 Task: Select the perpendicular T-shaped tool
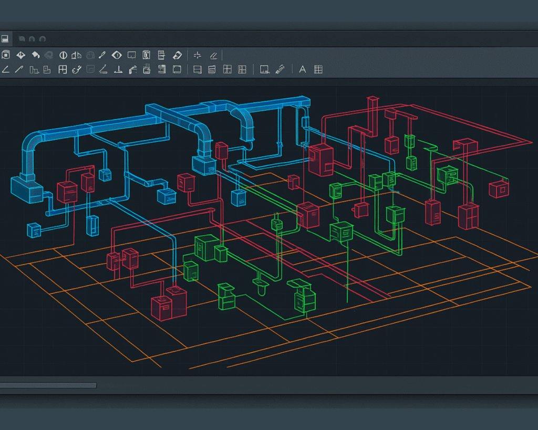(x=118, y=69)
